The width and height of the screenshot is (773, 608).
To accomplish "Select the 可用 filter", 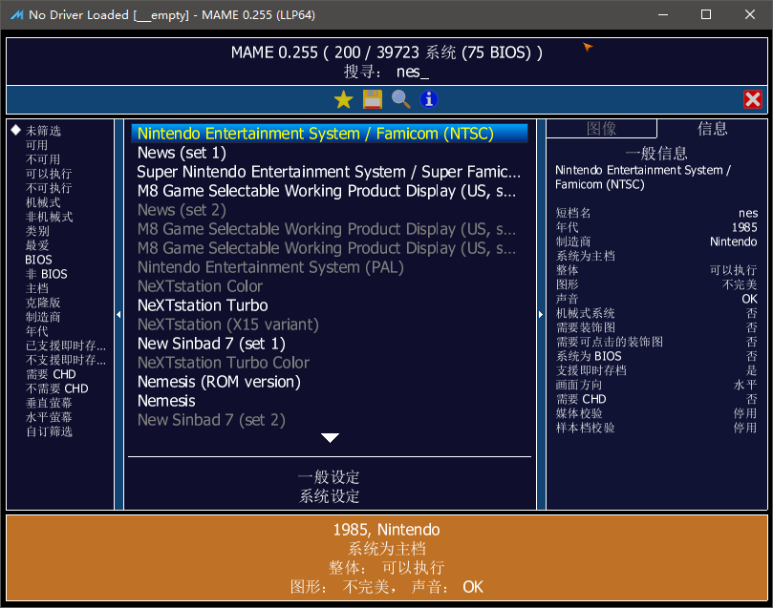I will [x=37, y=145].
